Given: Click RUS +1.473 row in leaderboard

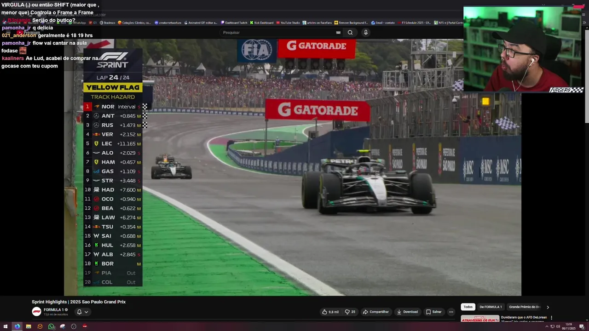Looking at the screenshot, I should [113, 125].
